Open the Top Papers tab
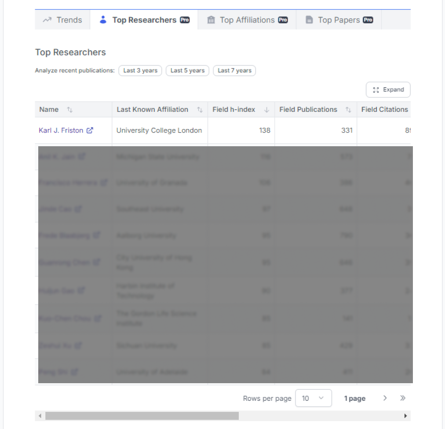The image size is (445, 429). pos(339,20)
